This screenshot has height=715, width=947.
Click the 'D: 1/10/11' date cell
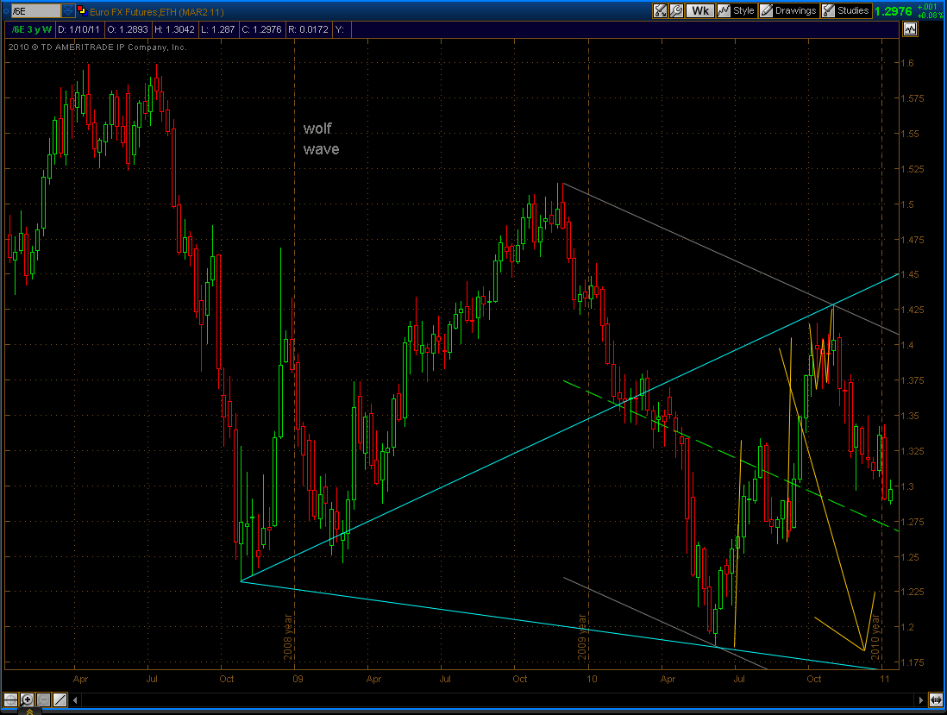(79, 29)
